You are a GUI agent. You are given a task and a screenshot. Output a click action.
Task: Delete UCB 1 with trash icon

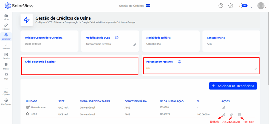tap(239, 114)
